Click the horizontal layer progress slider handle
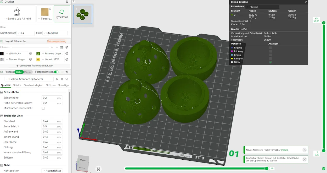This screenshot has height=173, width=327. click(x=267, y=169)
